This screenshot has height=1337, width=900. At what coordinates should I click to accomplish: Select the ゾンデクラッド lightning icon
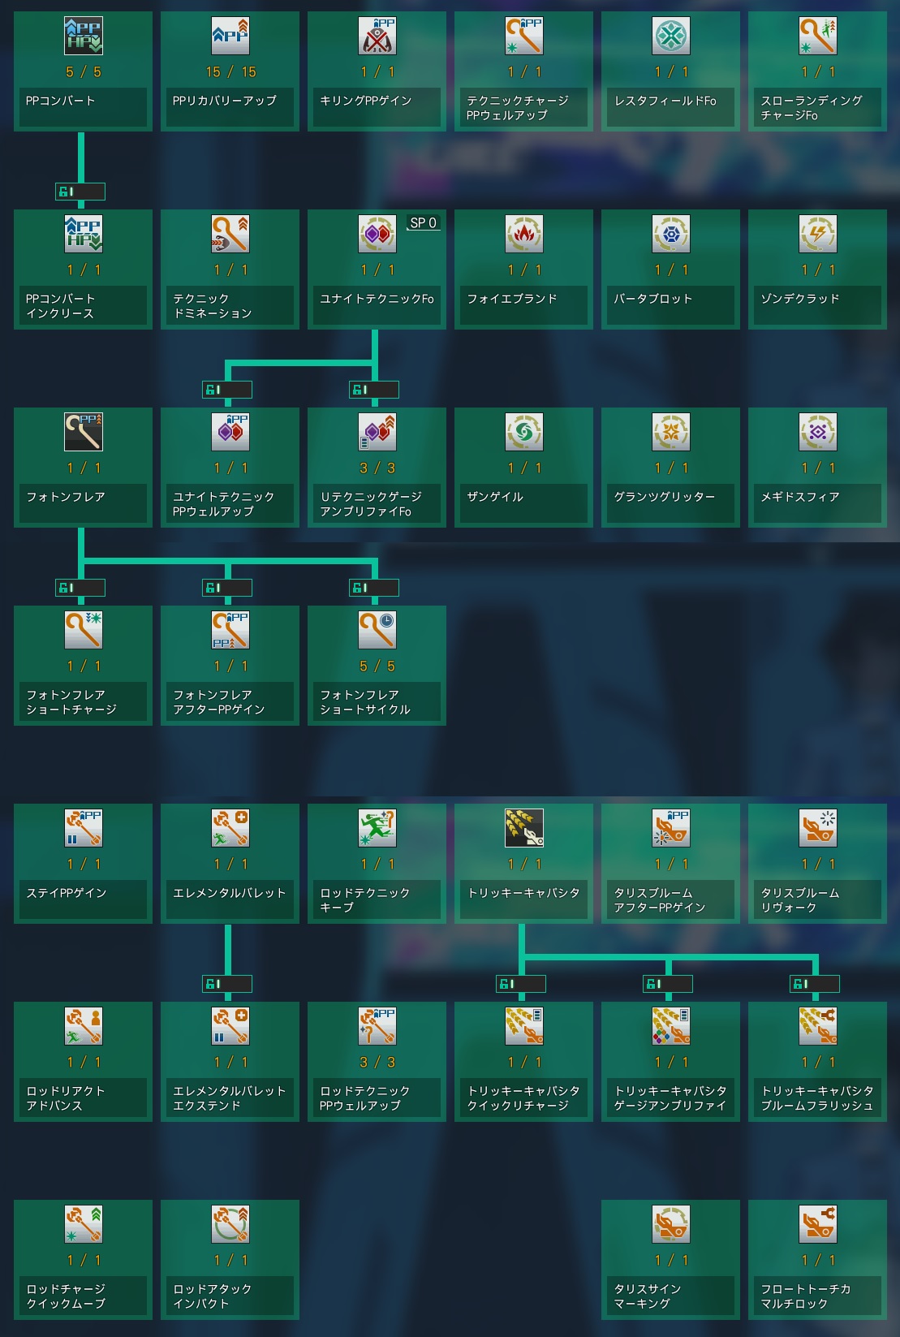(818, 234)
